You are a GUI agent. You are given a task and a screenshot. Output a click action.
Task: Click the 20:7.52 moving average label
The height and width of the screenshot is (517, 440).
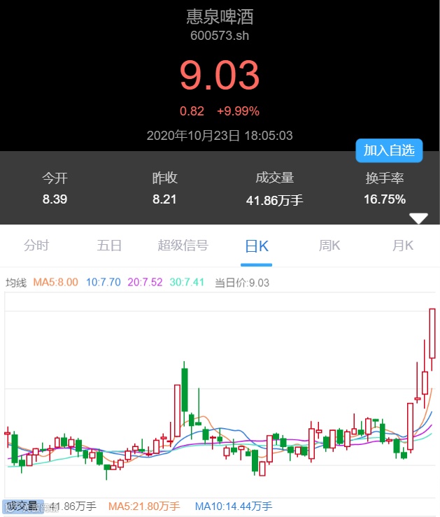point(145,282)
